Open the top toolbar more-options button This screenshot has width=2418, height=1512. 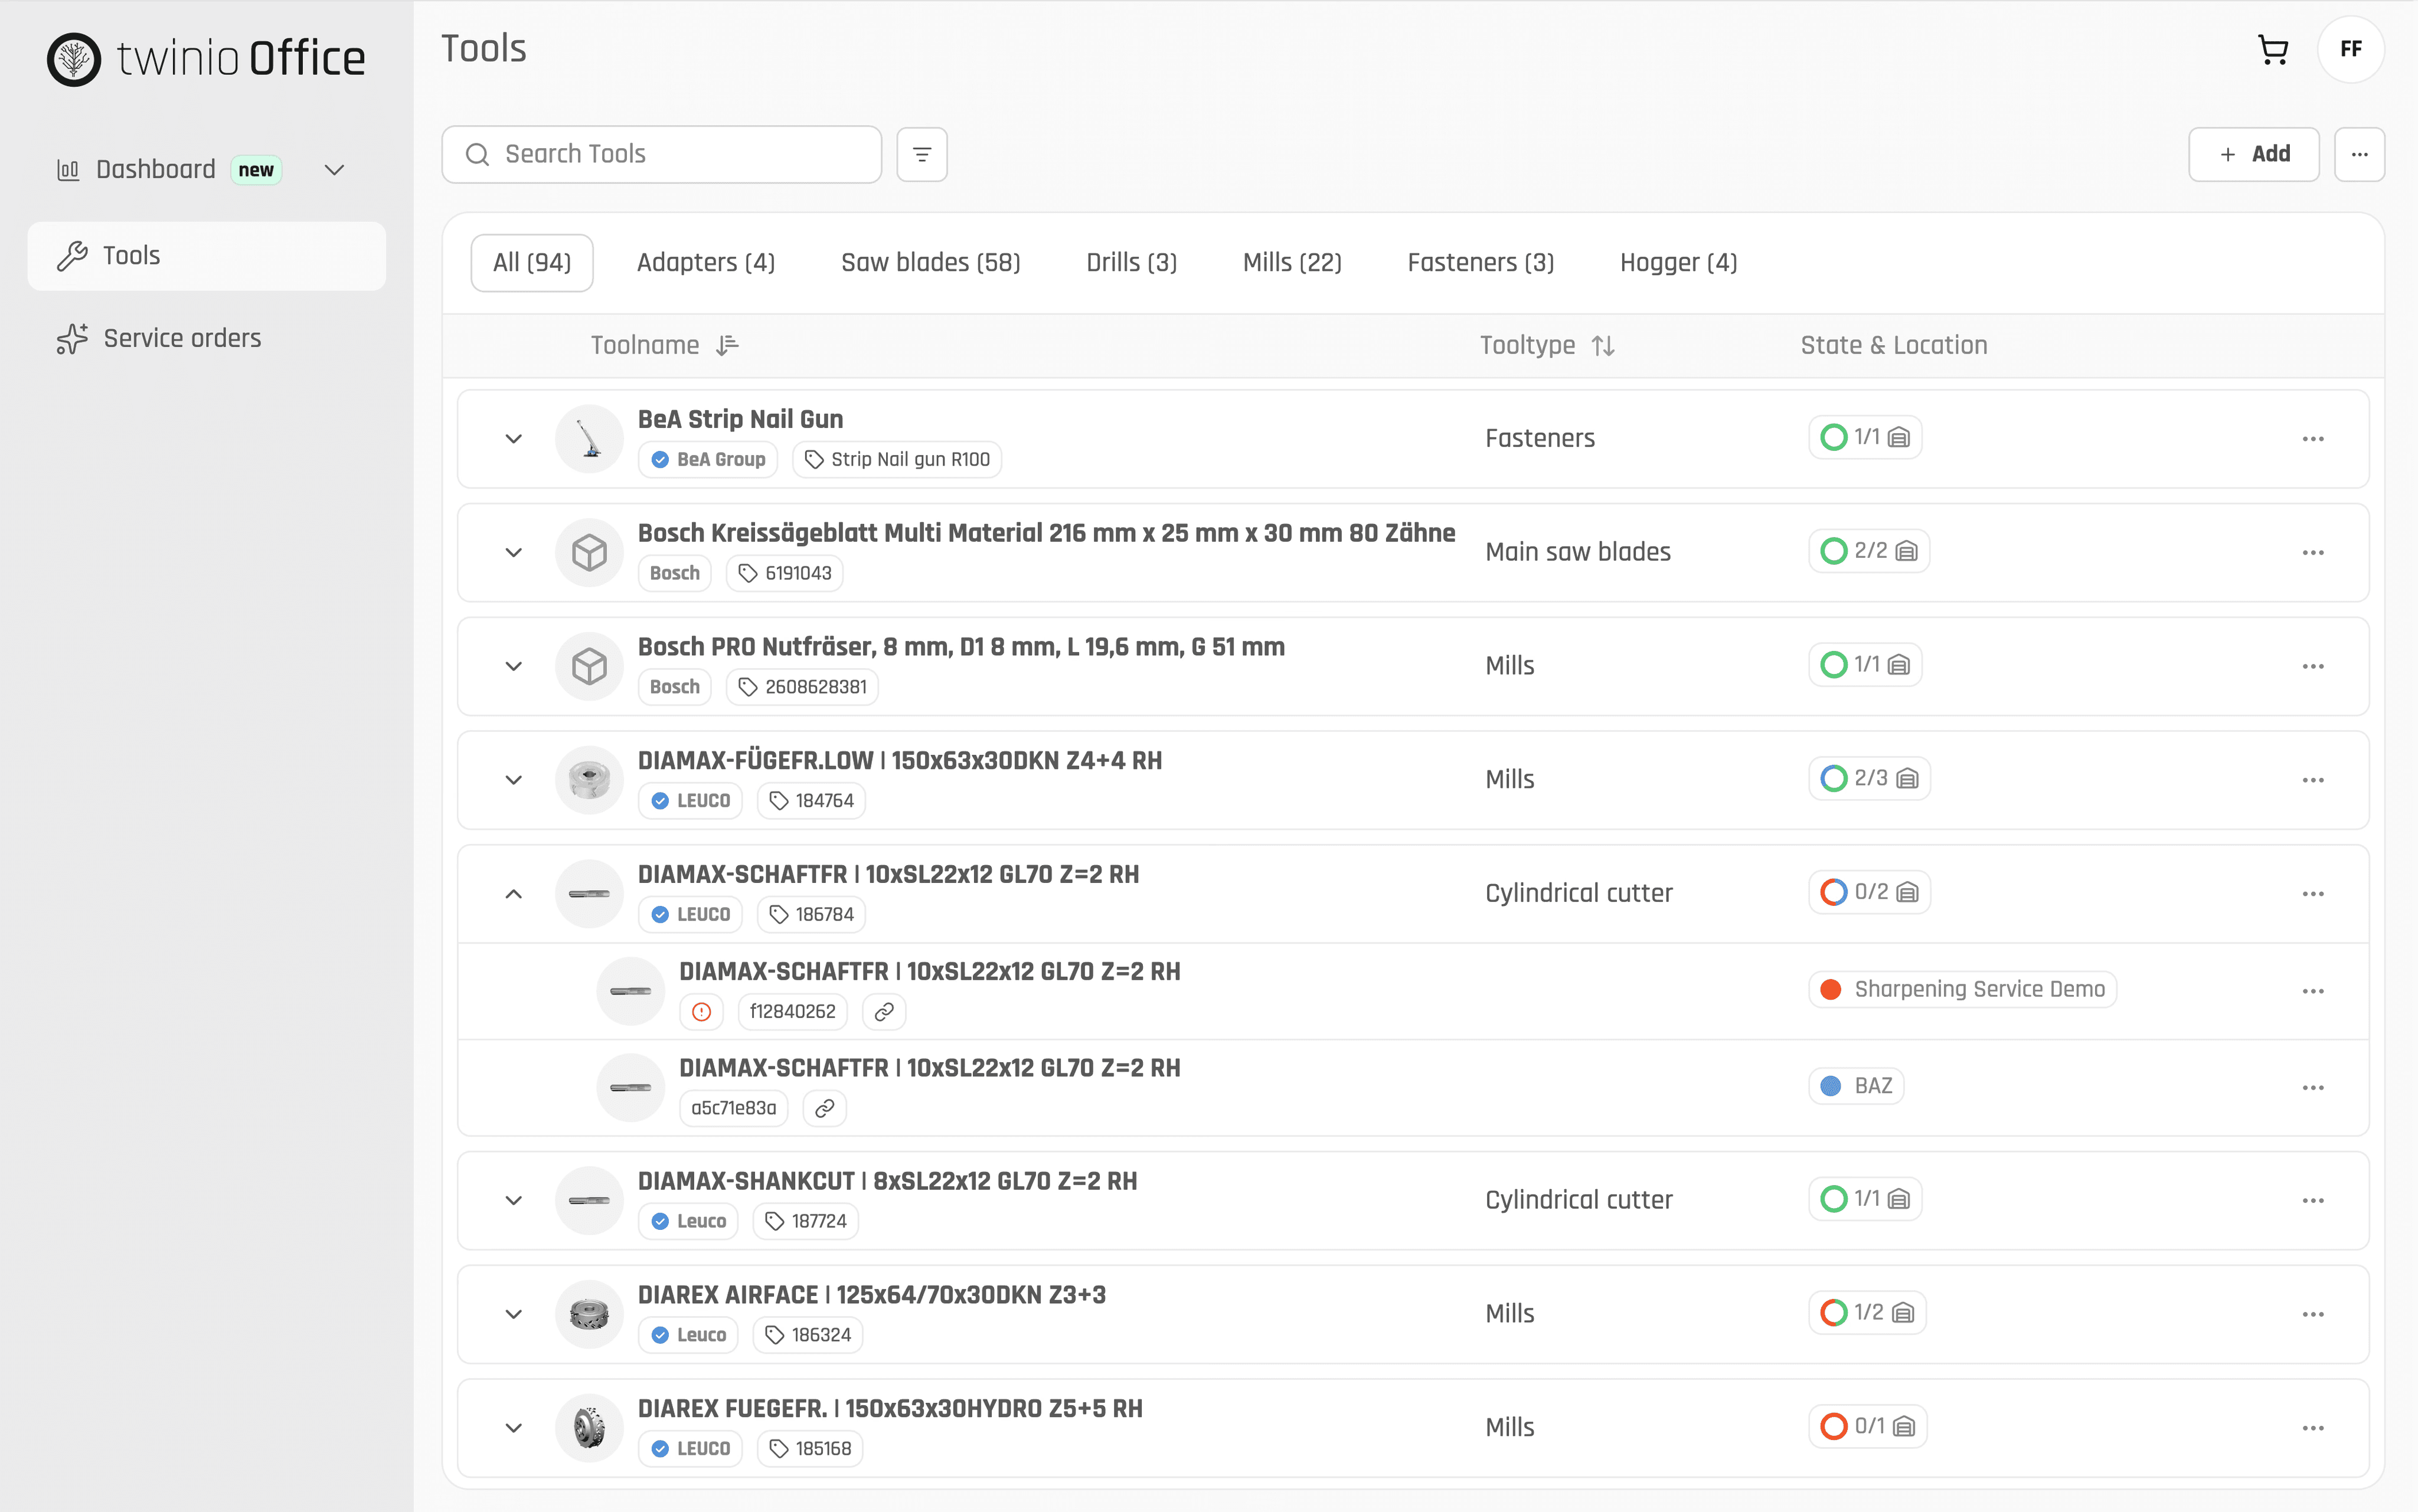(2359, 154)
